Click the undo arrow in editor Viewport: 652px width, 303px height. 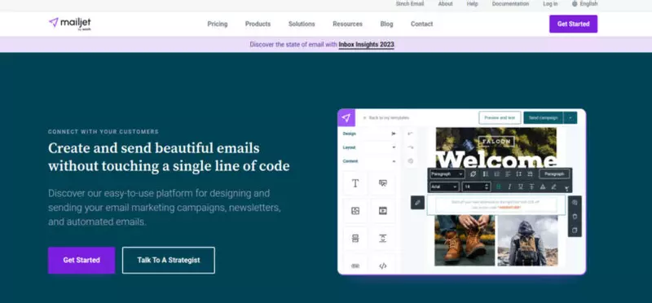coord(411,134)
